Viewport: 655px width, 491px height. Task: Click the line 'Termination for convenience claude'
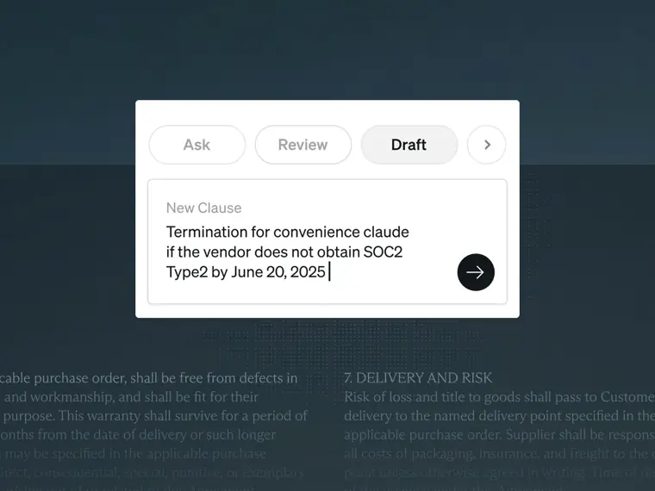[x=287, y=232]
